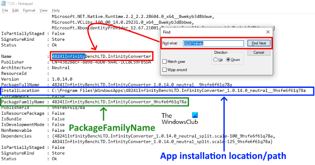Click the scale-100 dependency line

(x=163, y=136)
